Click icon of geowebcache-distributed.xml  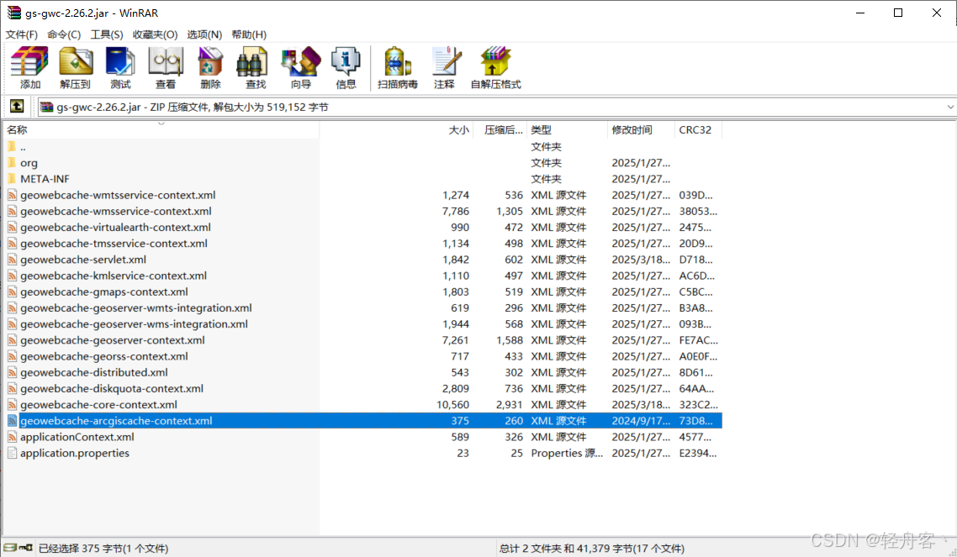coord(13,372)
